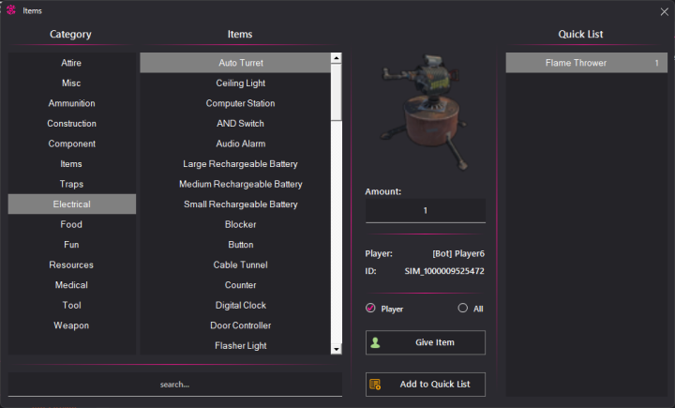
Task: Select Large Rechargeable Battery item
Action: pos(235,164)
